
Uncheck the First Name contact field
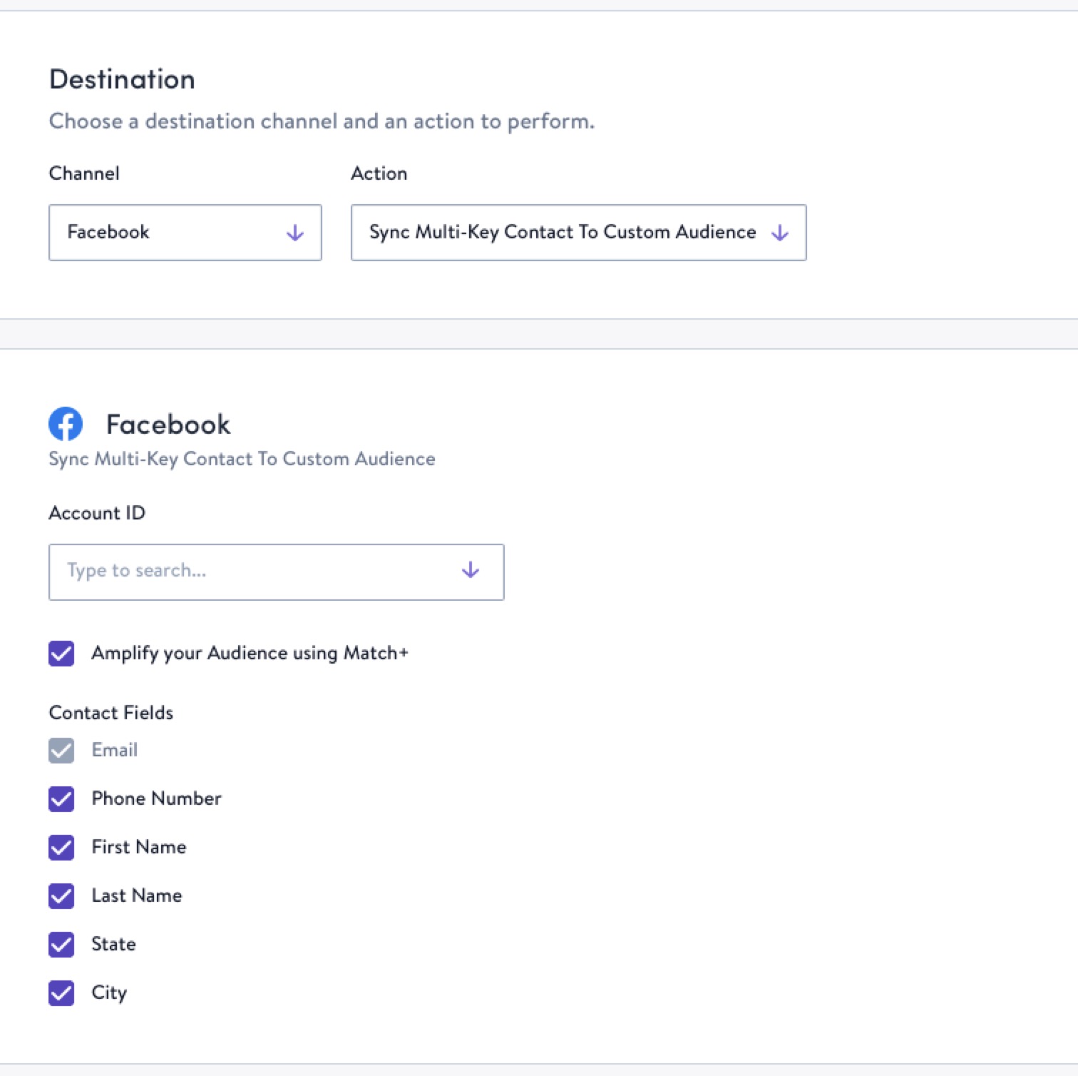pos(61,848)
